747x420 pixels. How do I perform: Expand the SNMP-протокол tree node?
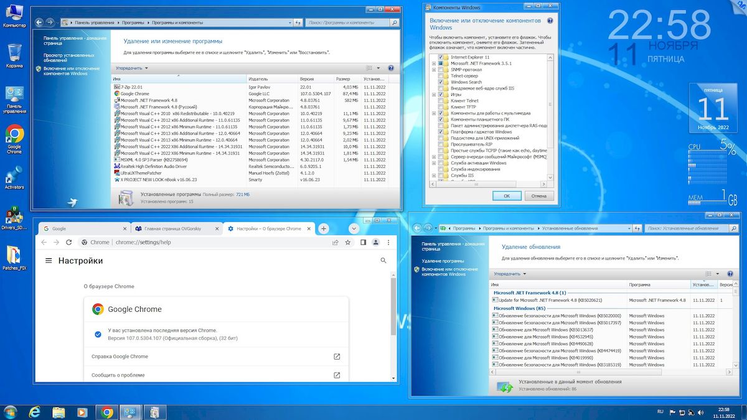coord(434,70)
